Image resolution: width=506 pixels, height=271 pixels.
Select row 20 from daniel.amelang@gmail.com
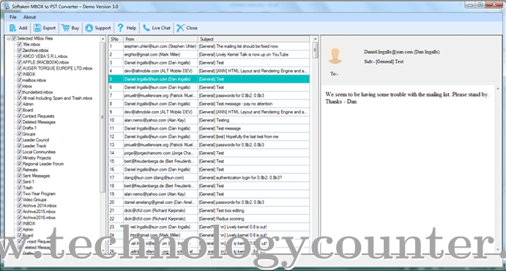[x=209, y=202]
